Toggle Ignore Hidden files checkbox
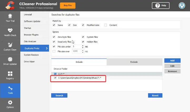This screenshot has width=190, height=112. point(83,42)
